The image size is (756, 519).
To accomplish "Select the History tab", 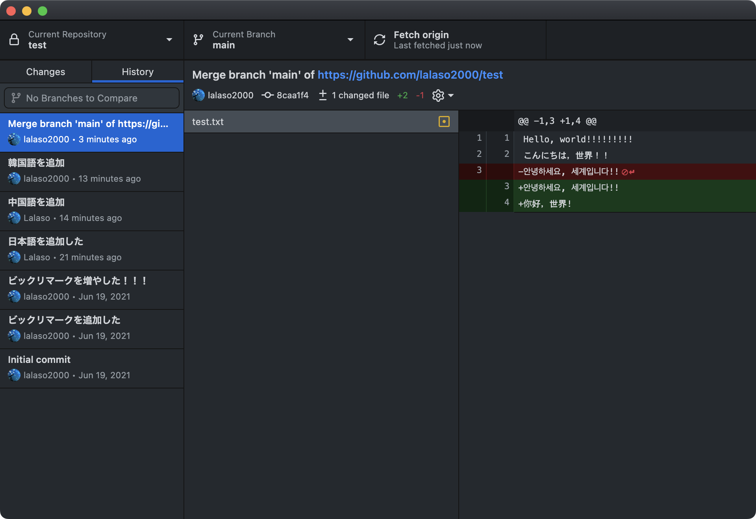I will [138, 72].
